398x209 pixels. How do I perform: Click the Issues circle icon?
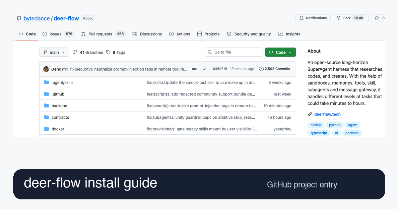click(x=45, y=34)
